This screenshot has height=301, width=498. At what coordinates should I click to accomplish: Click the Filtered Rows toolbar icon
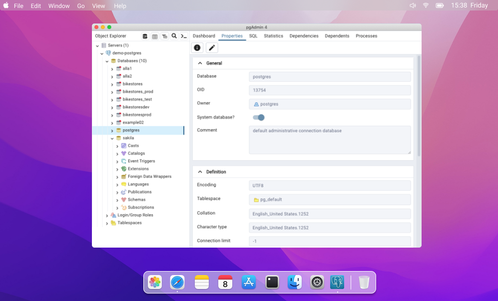[164, 36]
